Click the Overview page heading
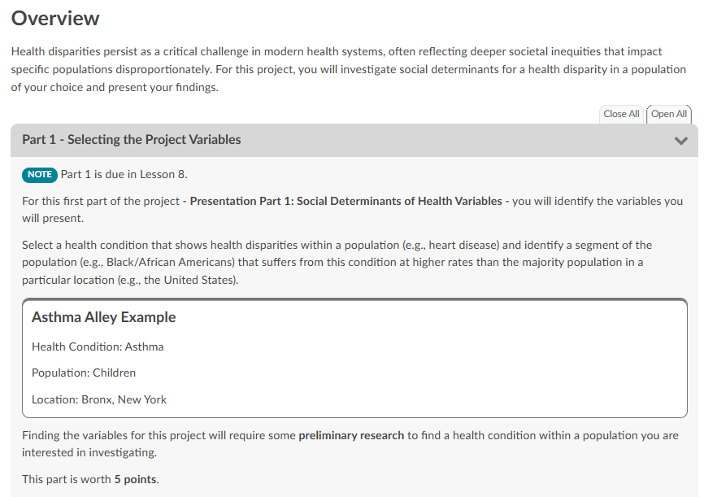Screen dimensions: 704x497 pyautogui.click(x=55, y=18)
